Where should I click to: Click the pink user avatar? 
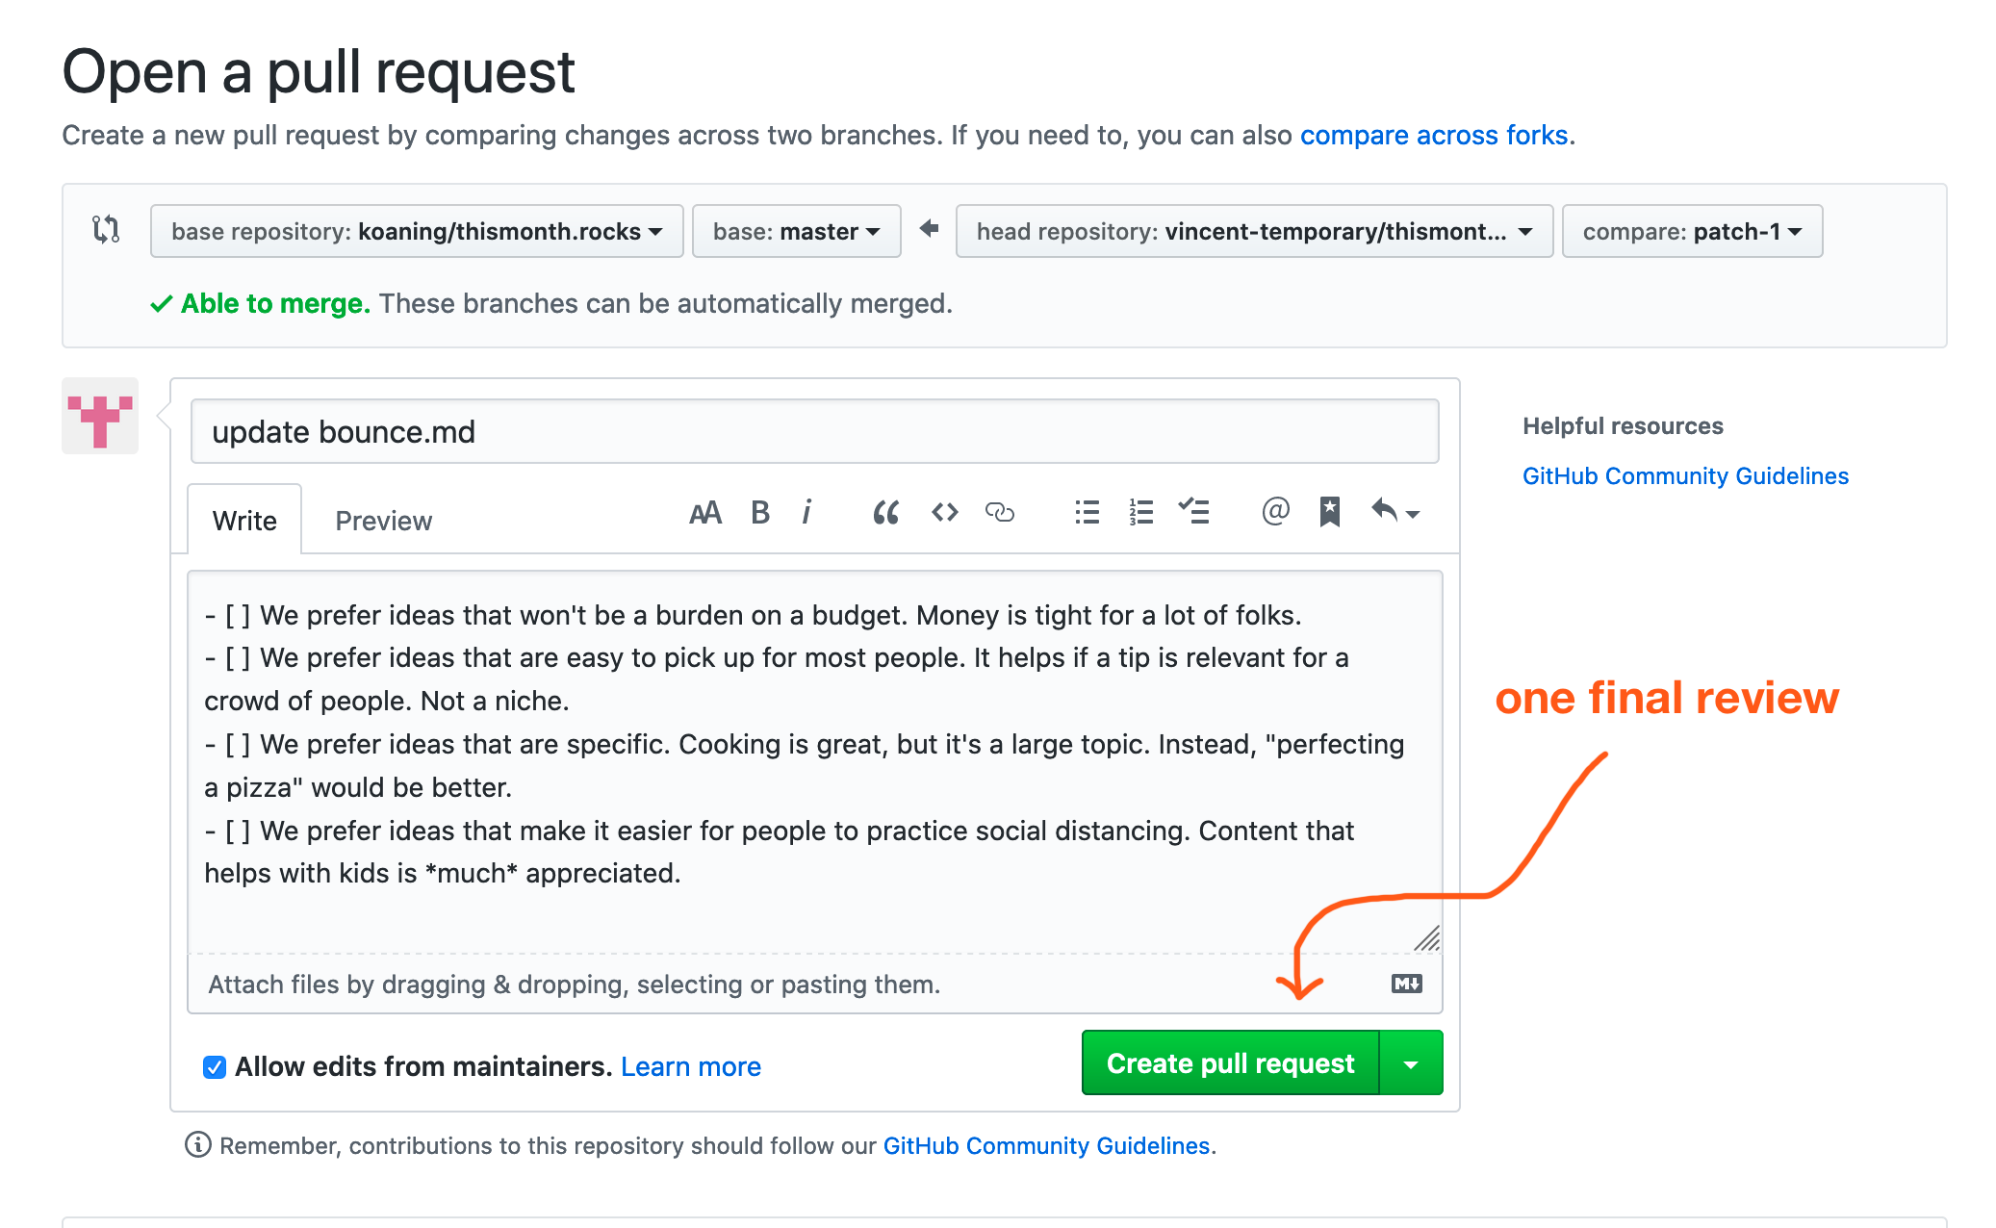coord(100,416)
